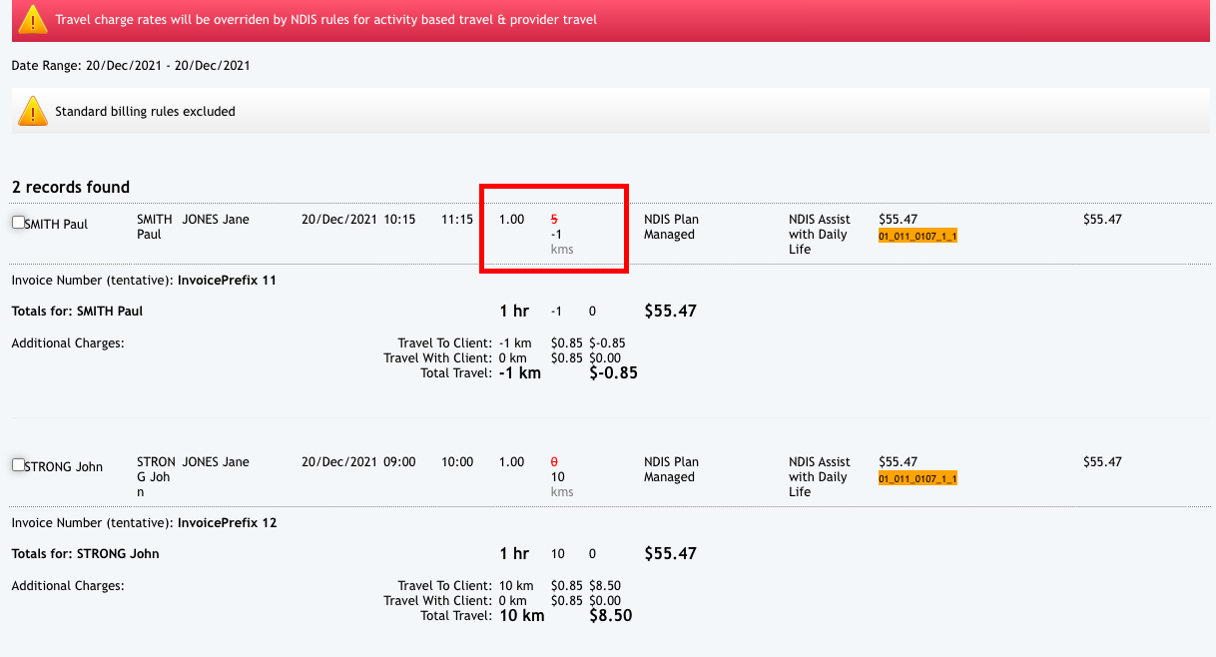
Task: Click JONES Jane in STRONG John row
Action: pyautogui.click(x=216, y=462)
